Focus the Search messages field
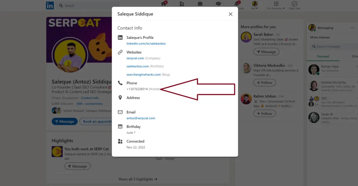The height and width of the screenshot is (186, 358). pyautogui.click(x=334, y=46)
